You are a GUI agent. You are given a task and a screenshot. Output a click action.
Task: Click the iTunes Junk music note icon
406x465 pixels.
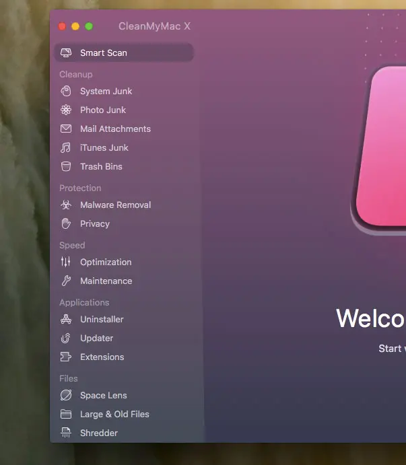coord(65,147)
